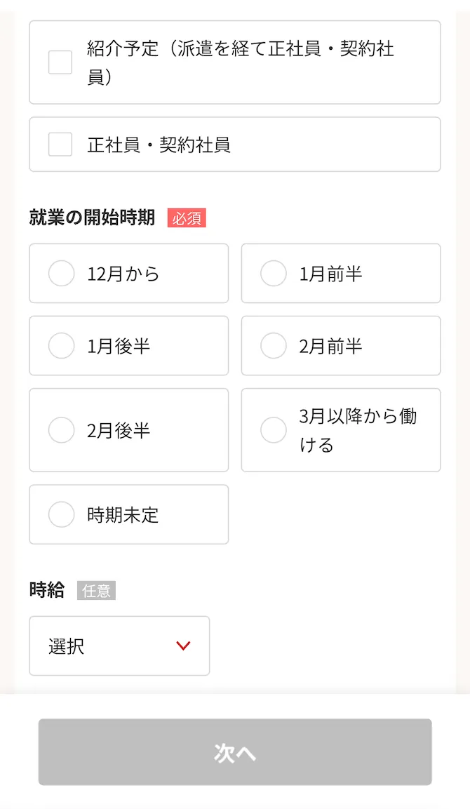Click the red chevron on the 選択 dropdown
This screenshot has width=470, height=809.
pos(182,646)
